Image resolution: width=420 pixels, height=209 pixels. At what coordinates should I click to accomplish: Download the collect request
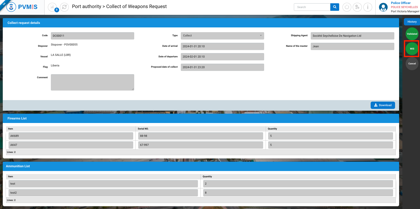coord(382,105)
